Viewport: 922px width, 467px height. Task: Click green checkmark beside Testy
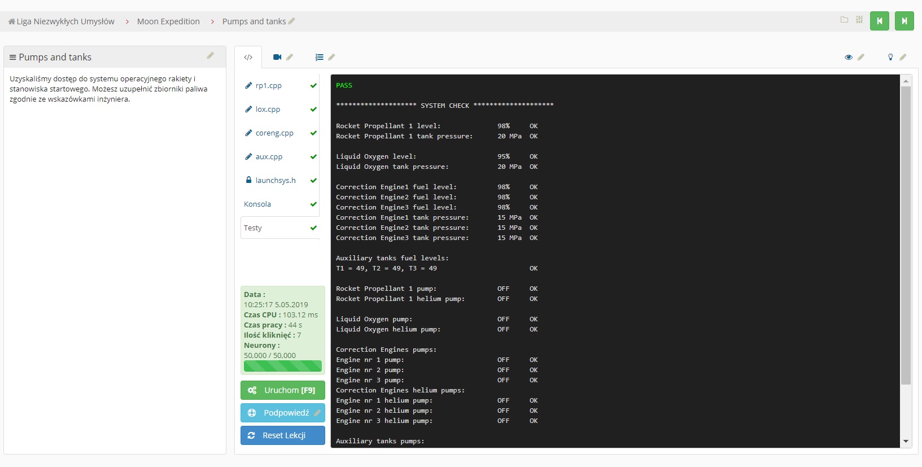point(313,228)
